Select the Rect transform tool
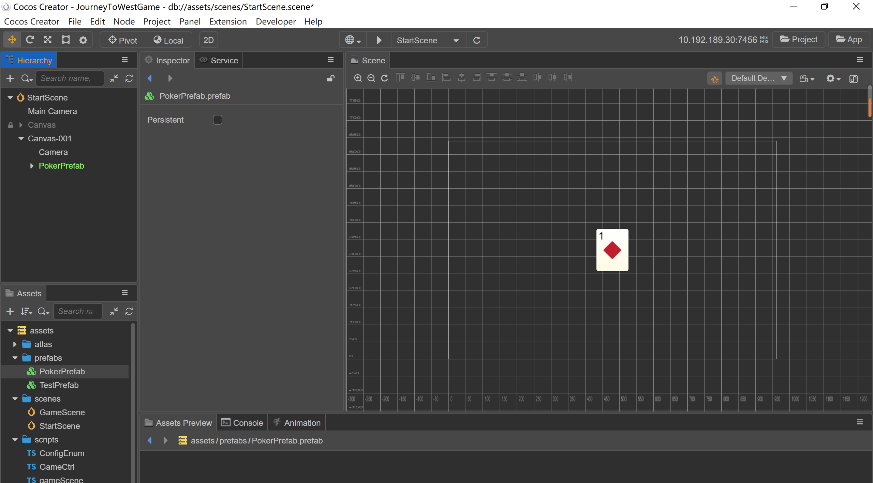 (x=65, y=40)
